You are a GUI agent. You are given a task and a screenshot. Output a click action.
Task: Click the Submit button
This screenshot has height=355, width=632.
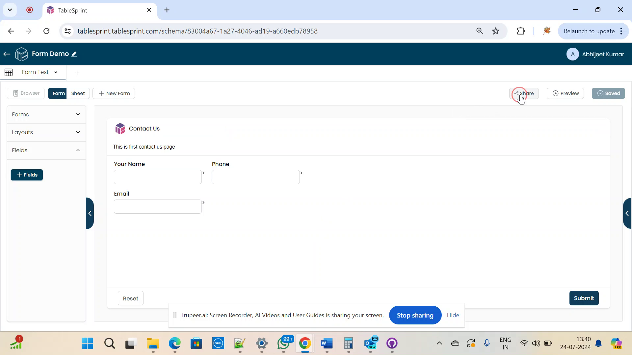pyautogui.click(x=584, y=298)
